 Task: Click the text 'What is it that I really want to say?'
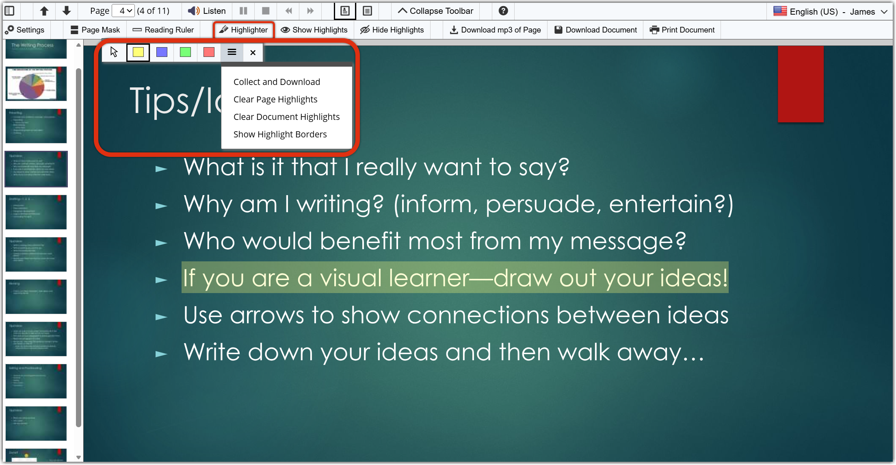pyautogui.click(x=377, y=167)
